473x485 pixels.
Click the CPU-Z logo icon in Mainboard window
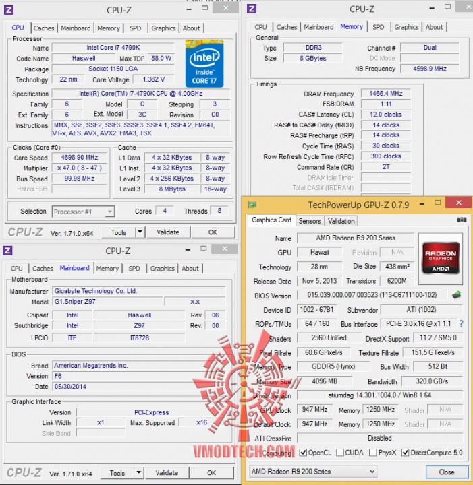(x=7, y=250)
